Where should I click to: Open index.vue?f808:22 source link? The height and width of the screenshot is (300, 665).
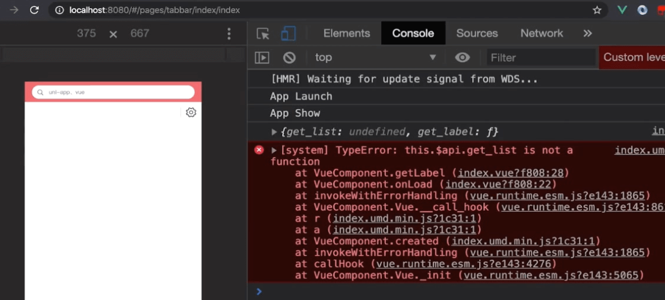pyautogui.click(x=498, y=184)
